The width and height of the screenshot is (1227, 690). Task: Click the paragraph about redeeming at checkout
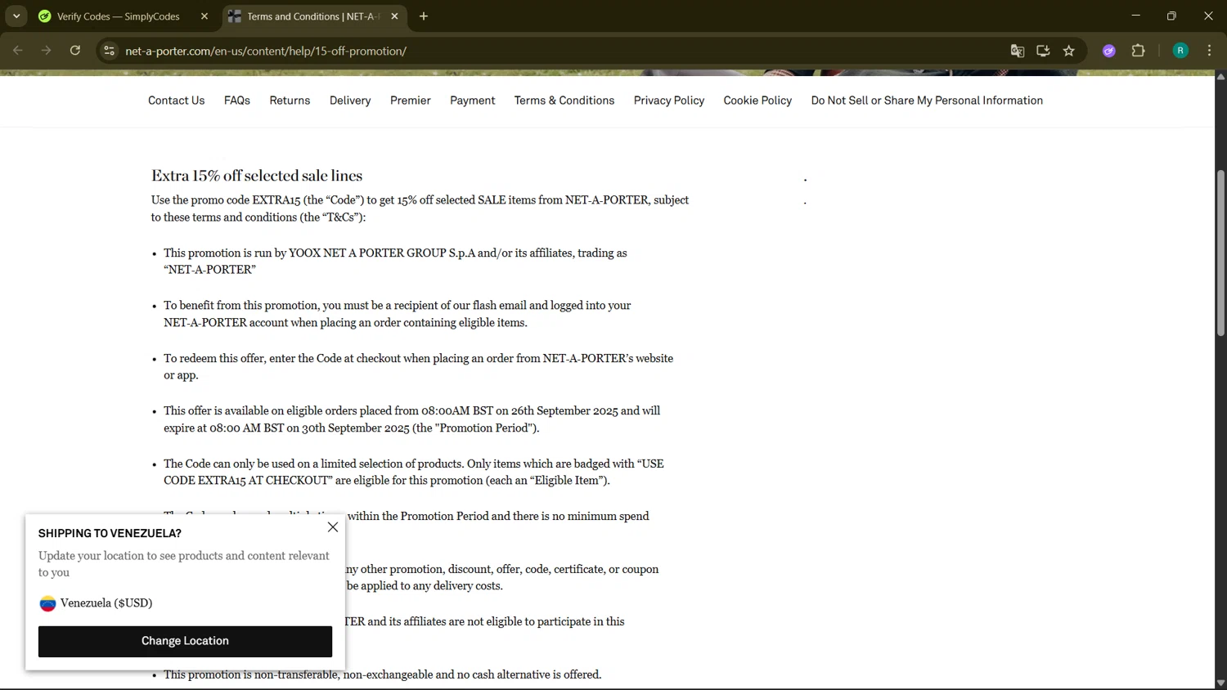click(x=418, y=367)
